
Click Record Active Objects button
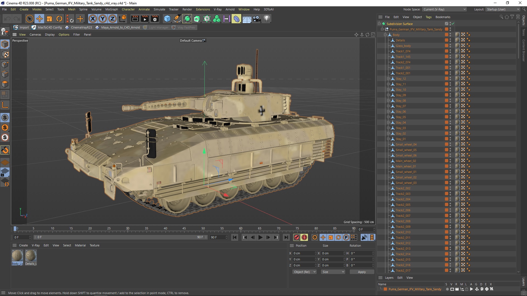[296, 237]
